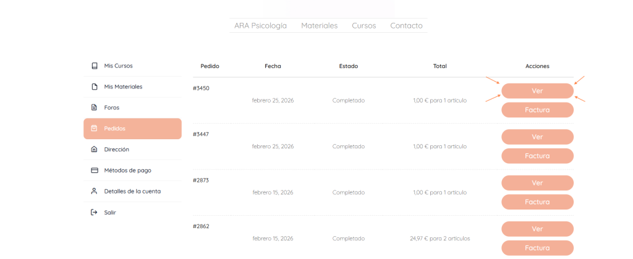Open order number #2862 link

click(x=201, y=226)
